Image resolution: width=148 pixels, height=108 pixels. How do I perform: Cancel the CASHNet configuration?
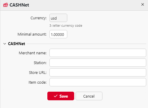pos(89,96)
